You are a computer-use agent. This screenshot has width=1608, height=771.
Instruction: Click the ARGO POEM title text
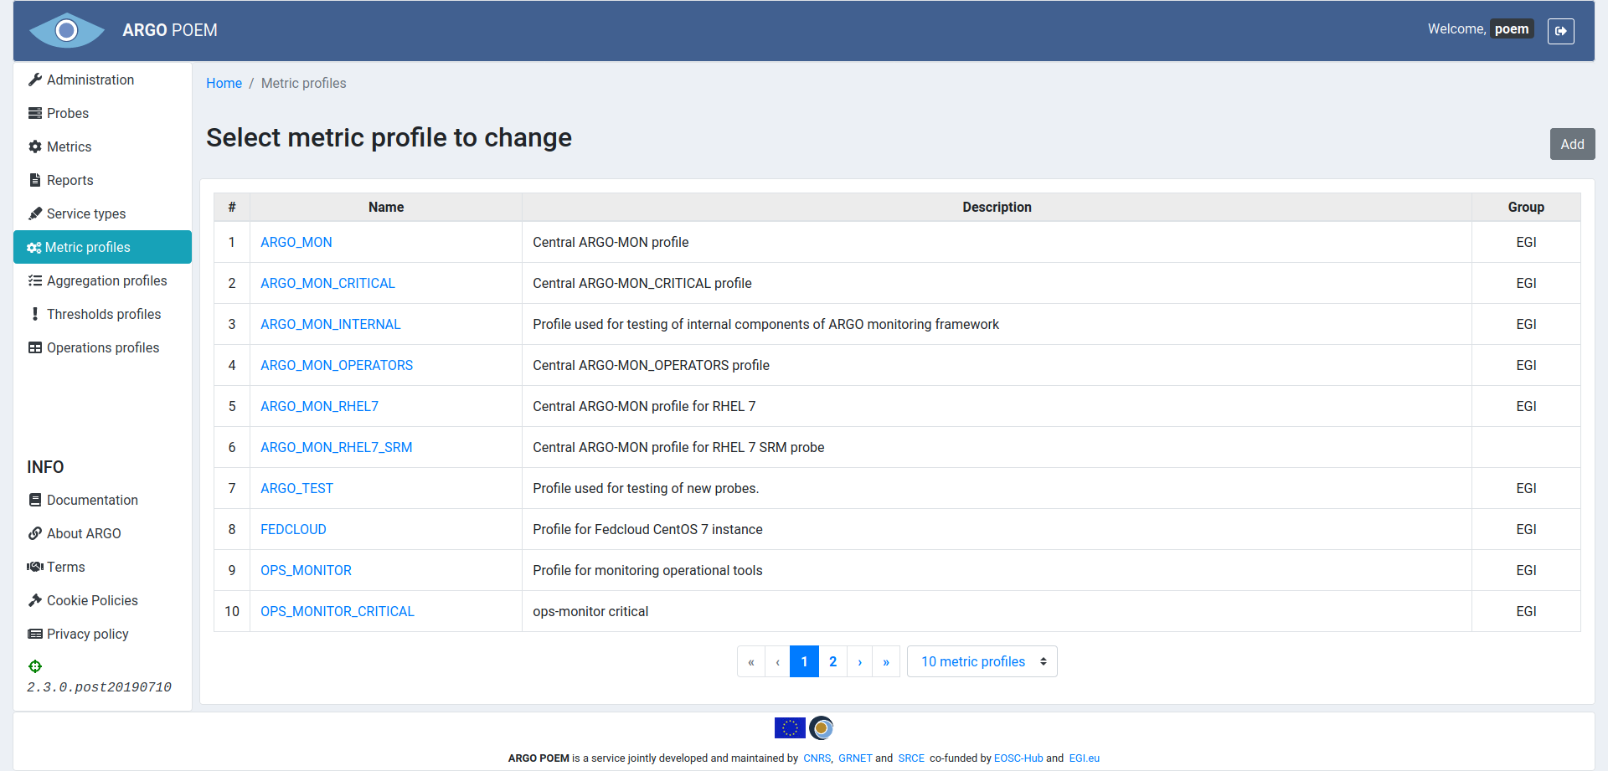[x=170, y=30]
